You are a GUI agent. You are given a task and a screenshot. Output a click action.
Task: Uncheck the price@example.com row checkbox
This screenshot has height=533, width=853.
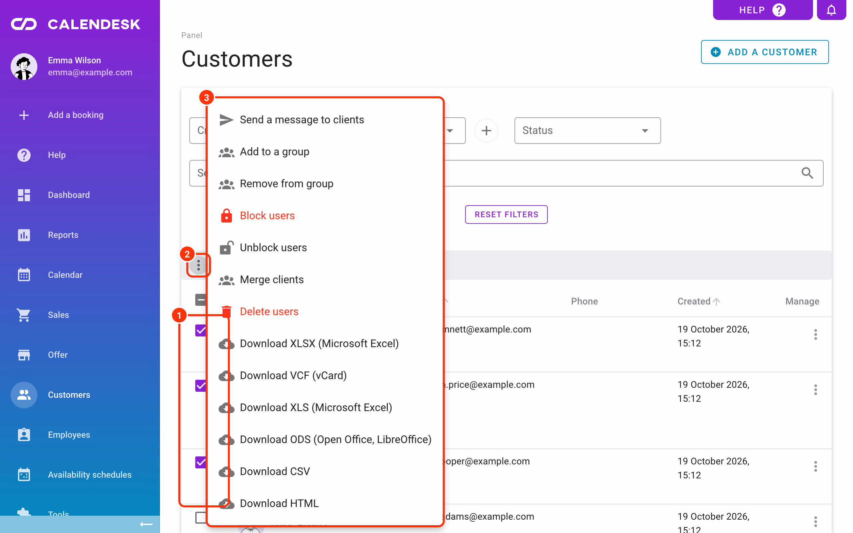201,386
